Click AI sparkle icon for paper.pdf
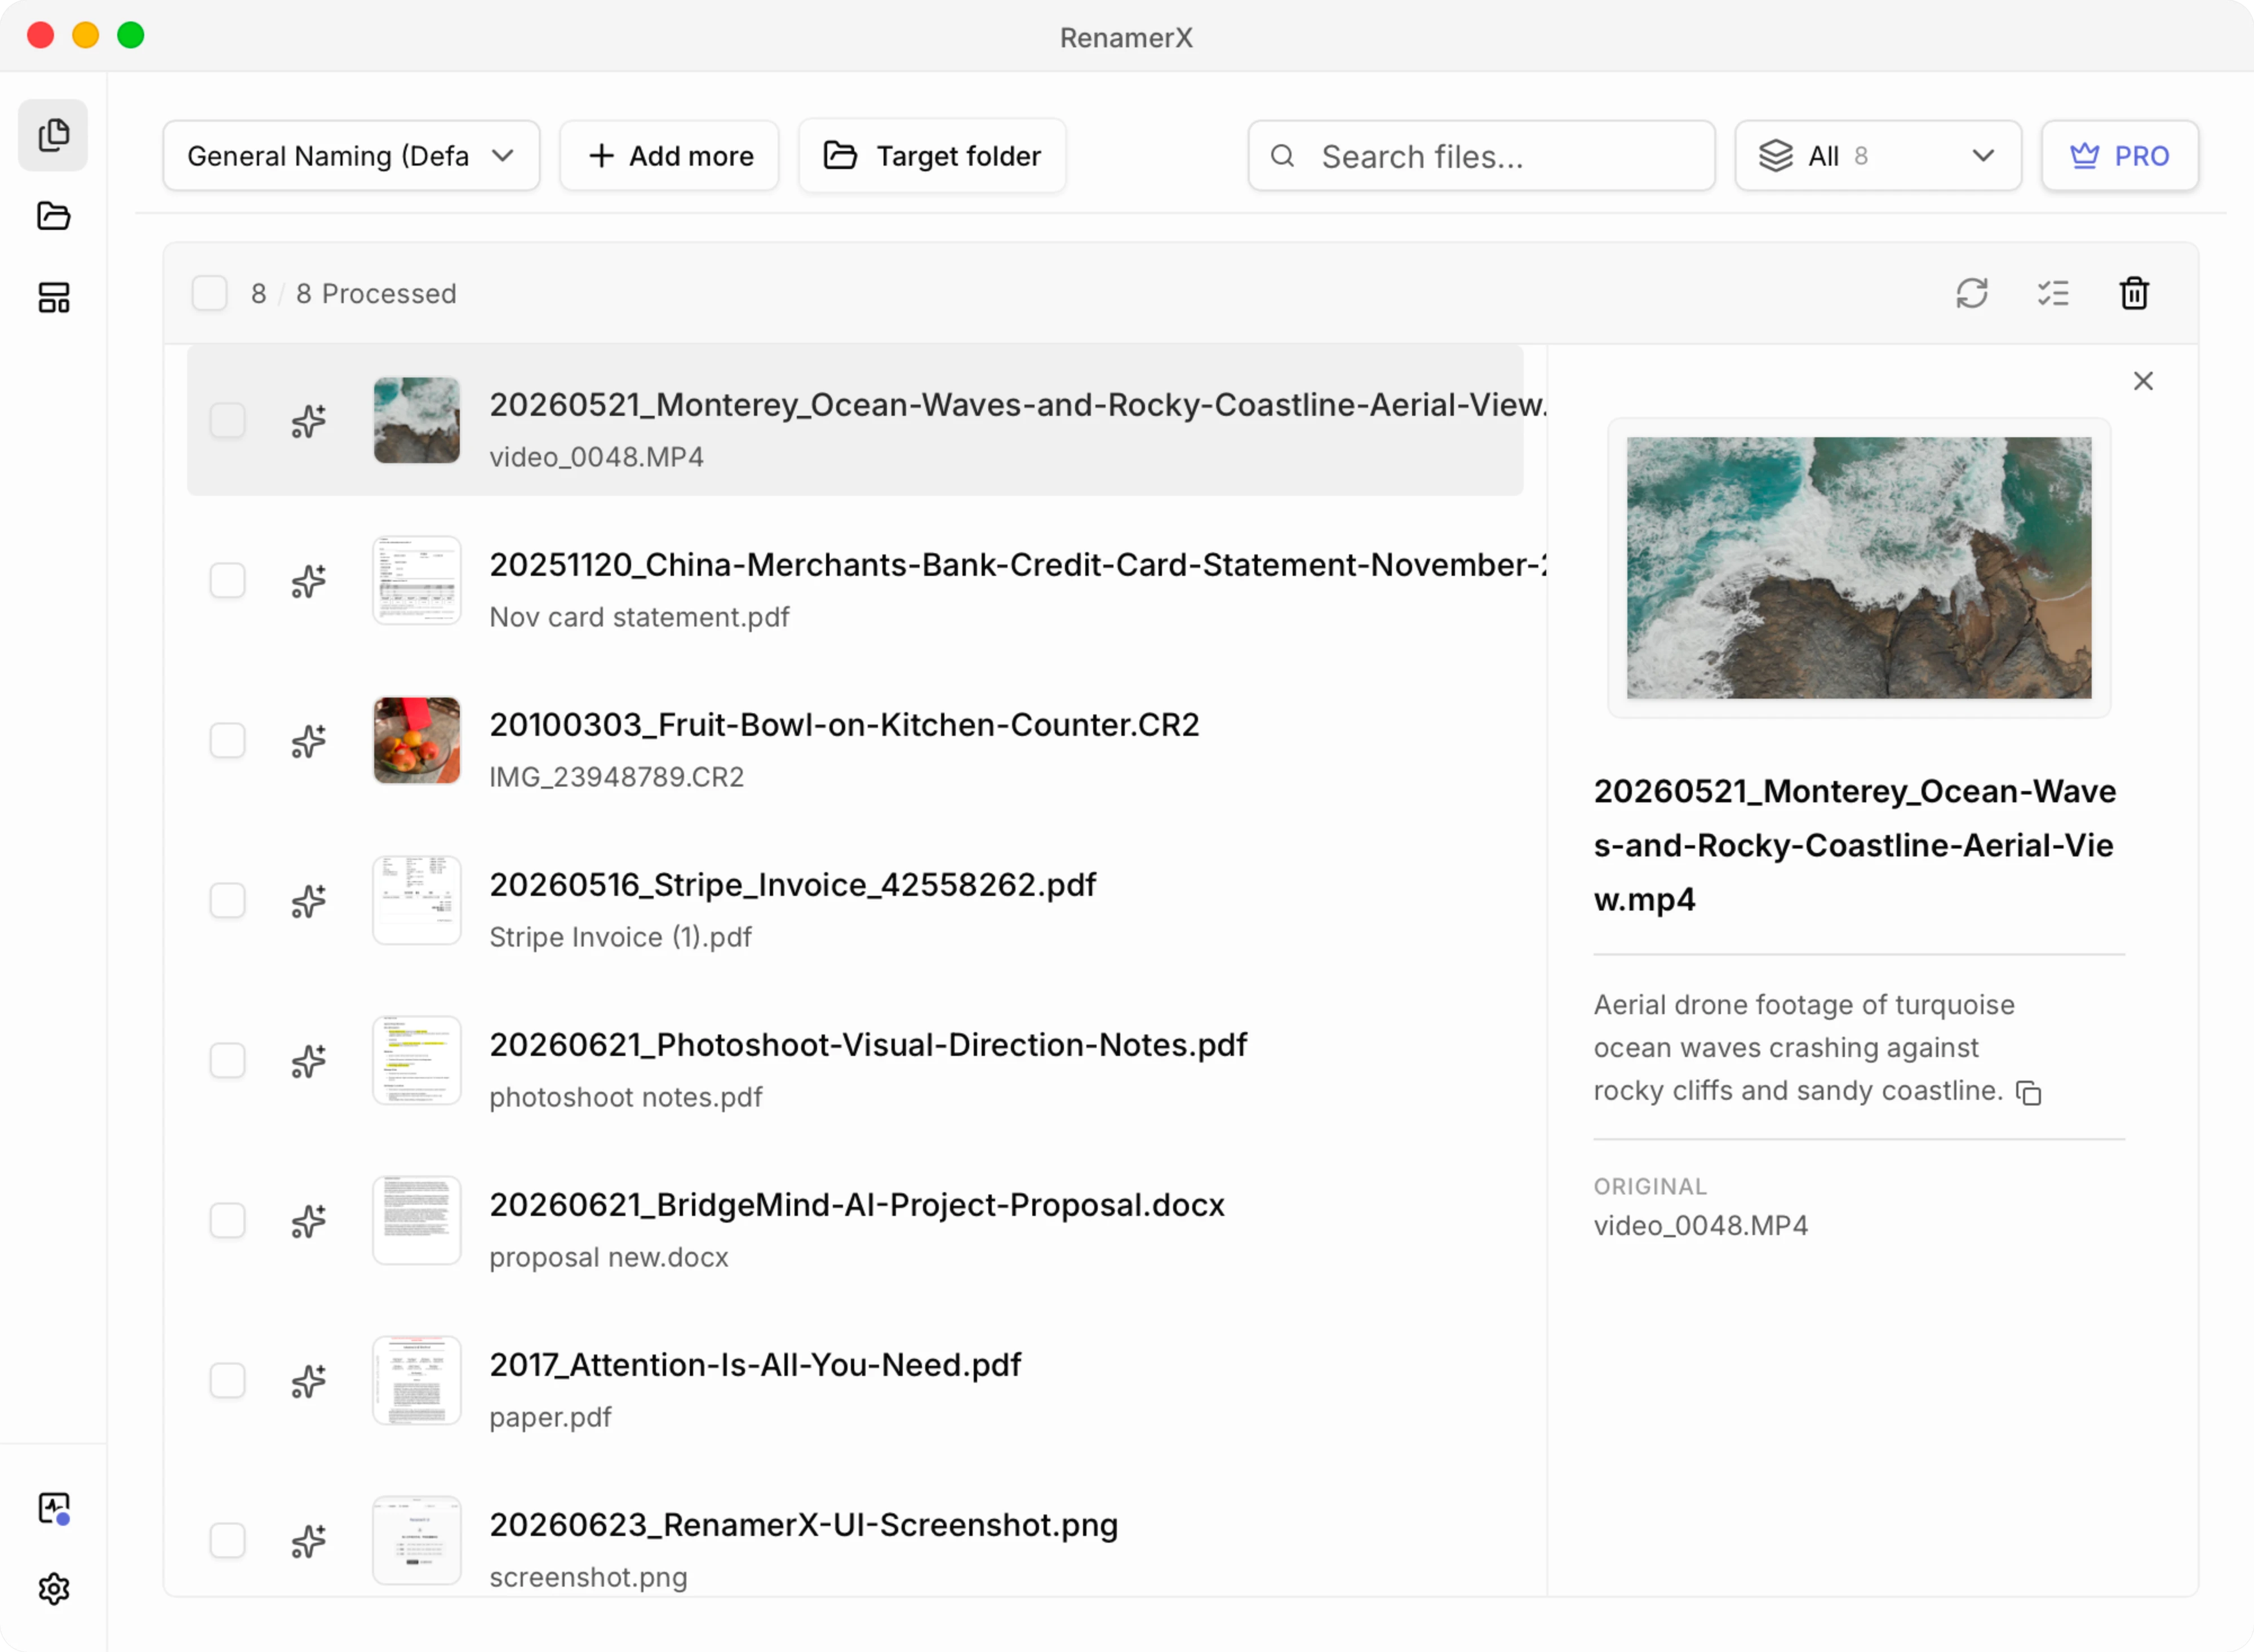 pyautogui.click(x=308, y=1380)
